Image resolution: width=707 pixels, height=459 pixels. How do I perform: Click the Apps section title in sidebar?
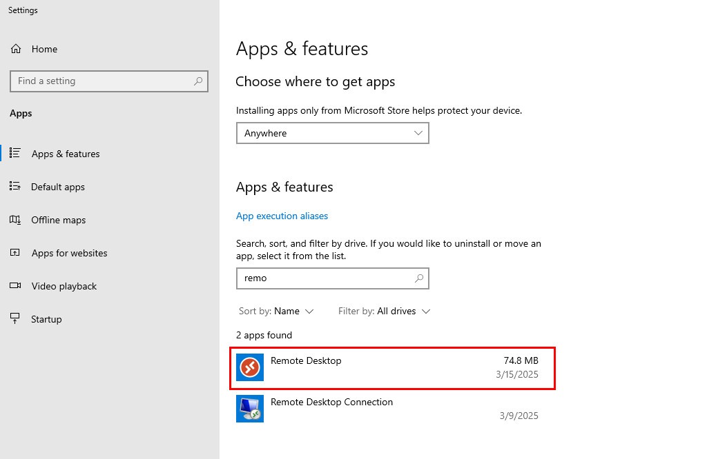point(21,114)
